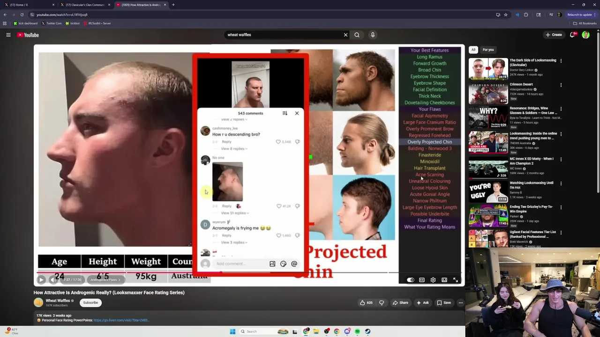Open more actions ellipsis under video
The height and width of the screenshot is (337, 600).
[460, 303]
